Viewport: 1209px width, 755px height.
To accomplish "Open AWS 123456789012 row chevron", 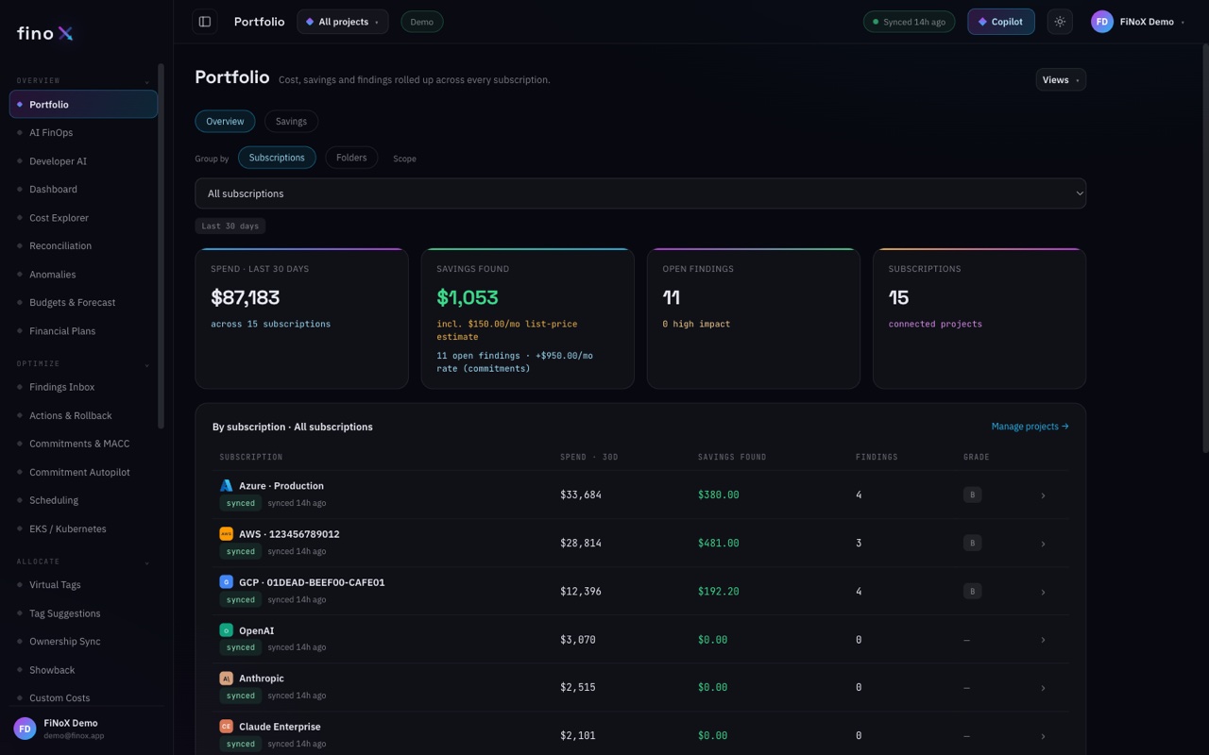I will [1043, 544].
